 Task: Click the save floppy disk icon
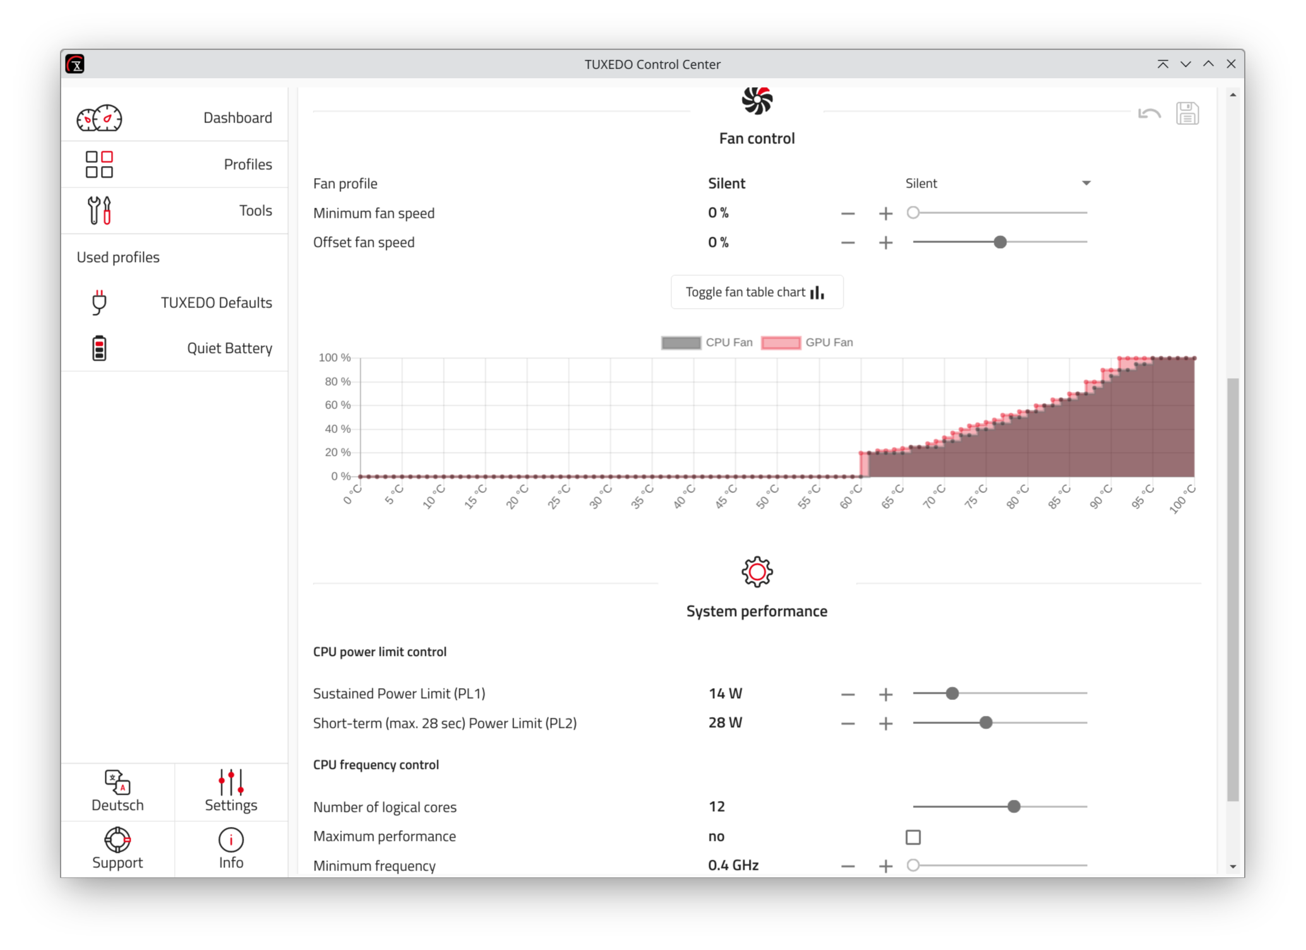pyautogui.click(x=1187, y=114)
